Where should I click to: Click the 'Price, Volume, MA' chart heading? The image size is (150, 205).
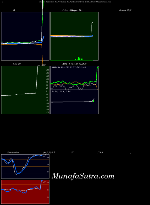(72, 10)
